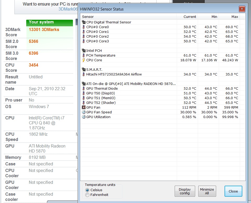Click the '1862 MHz' CPU speed value
Image resolution: width=251 pixels, height=203 pixels.
[38, 134]
